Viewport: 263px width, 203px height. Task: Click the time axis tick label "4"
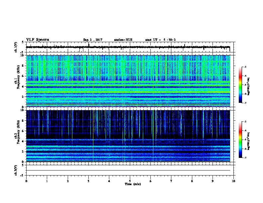coord(109,181)
